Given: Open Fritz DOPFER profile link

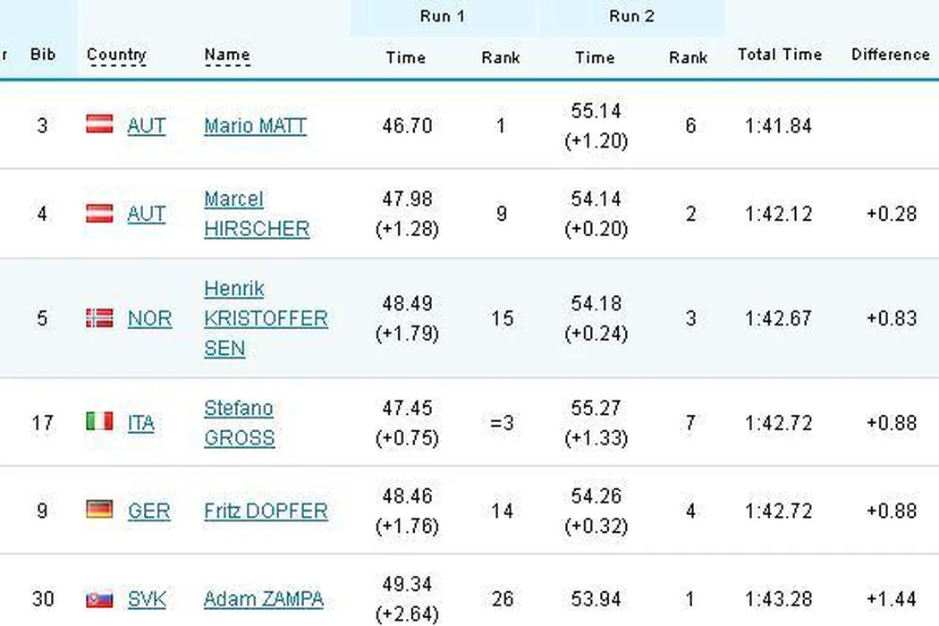Looking at the screenshot, I should pos(265,512).
